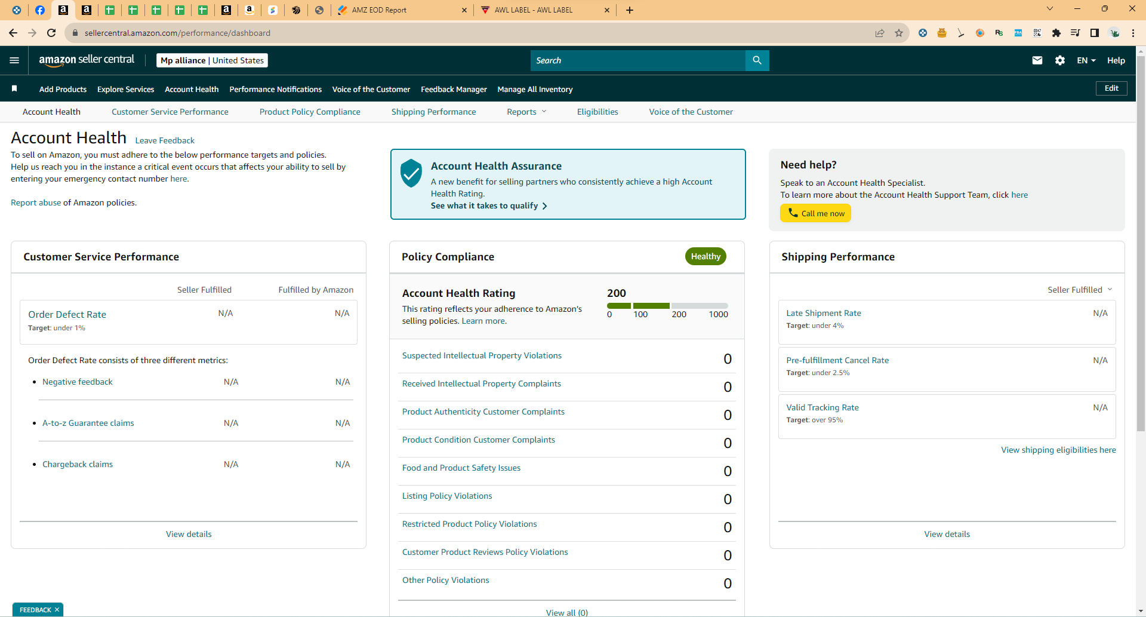Image resolution: width=1146 pixels, height=617 pixels.
Task: Click the share page icon in the address bar
Action: pos(880,33)
